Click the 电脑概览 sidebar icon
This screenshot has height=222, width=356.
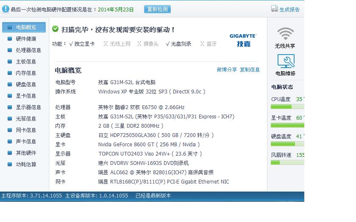click(x=10, y=27)
